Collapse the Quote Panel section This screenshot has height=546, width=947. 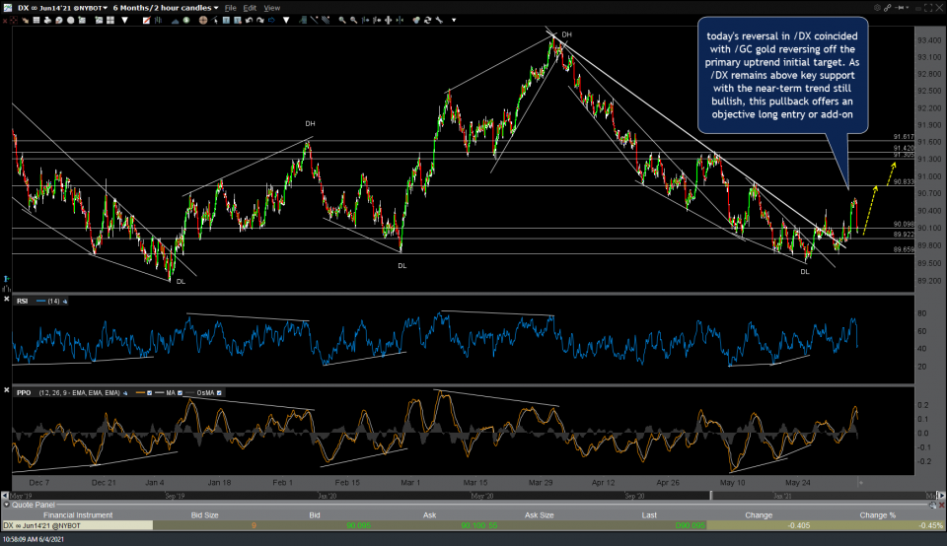coord(6,506)
